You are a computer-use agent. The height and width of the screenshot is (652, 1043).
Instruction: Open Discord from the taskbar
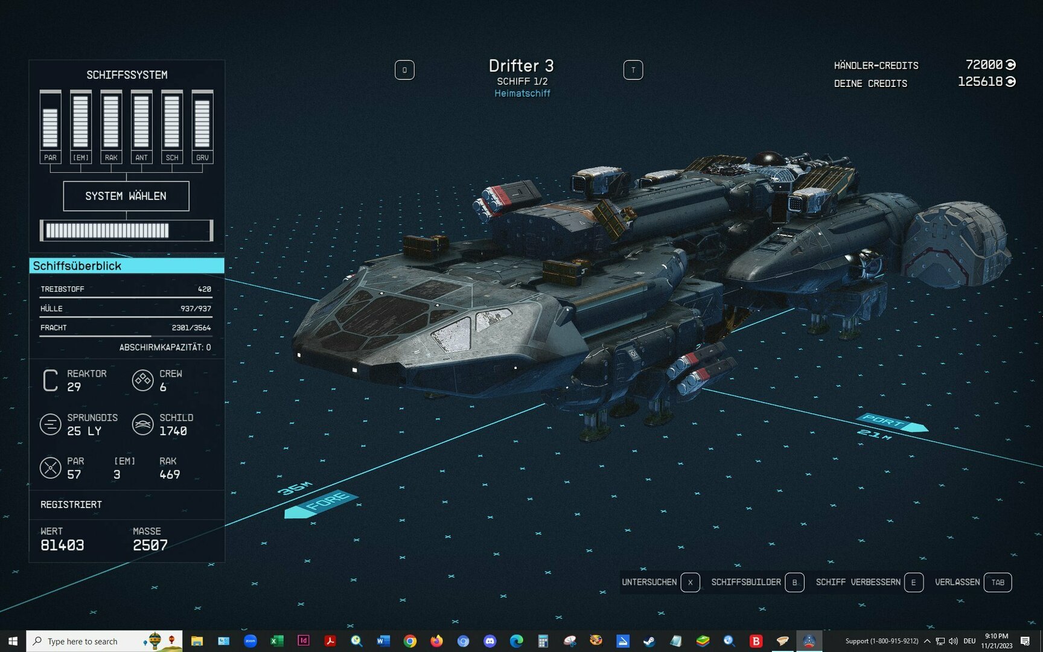coord(490,641)
